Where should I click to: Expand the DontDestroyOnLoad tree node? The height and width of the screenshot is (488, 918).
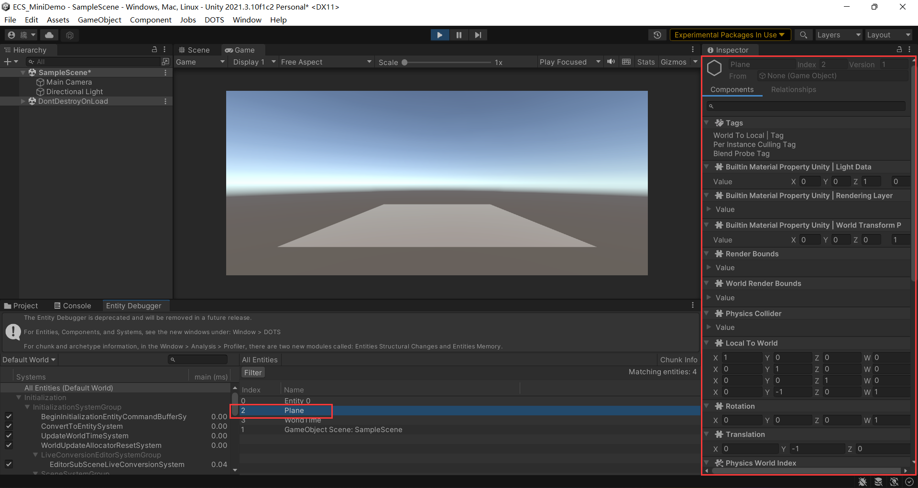tap(23, 101)
